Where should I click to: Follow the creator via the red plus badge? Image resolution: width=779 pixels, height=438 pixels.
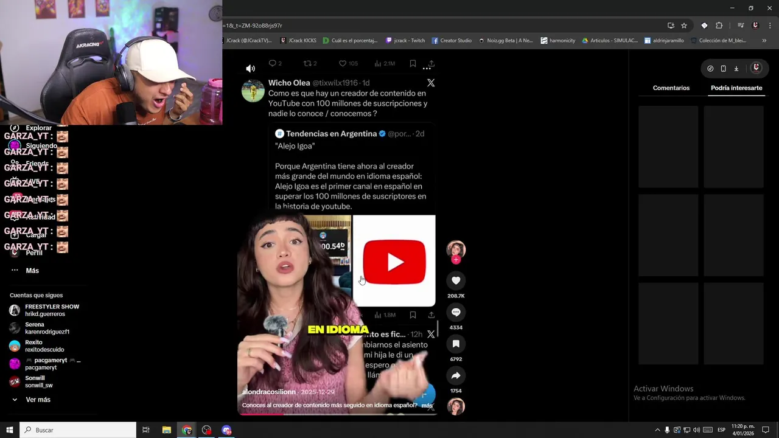(x=456, y=260)
